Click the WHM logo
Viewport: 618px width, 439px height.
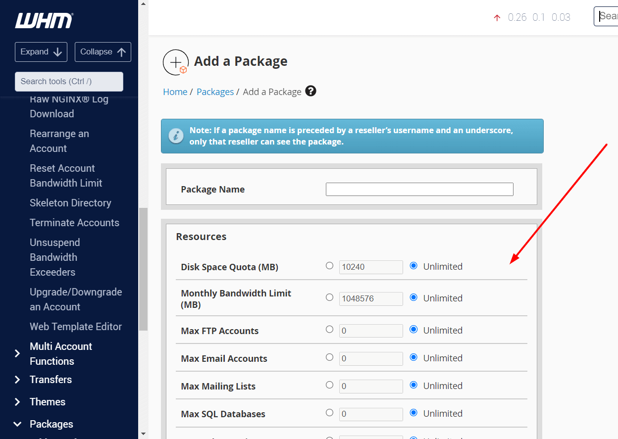click(44, 20)
